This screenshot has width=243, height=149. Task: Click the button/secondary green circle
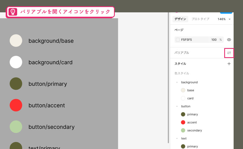point(16,127)
